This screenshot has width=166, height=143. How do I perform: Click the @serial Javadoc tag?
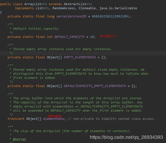(19, 139)
